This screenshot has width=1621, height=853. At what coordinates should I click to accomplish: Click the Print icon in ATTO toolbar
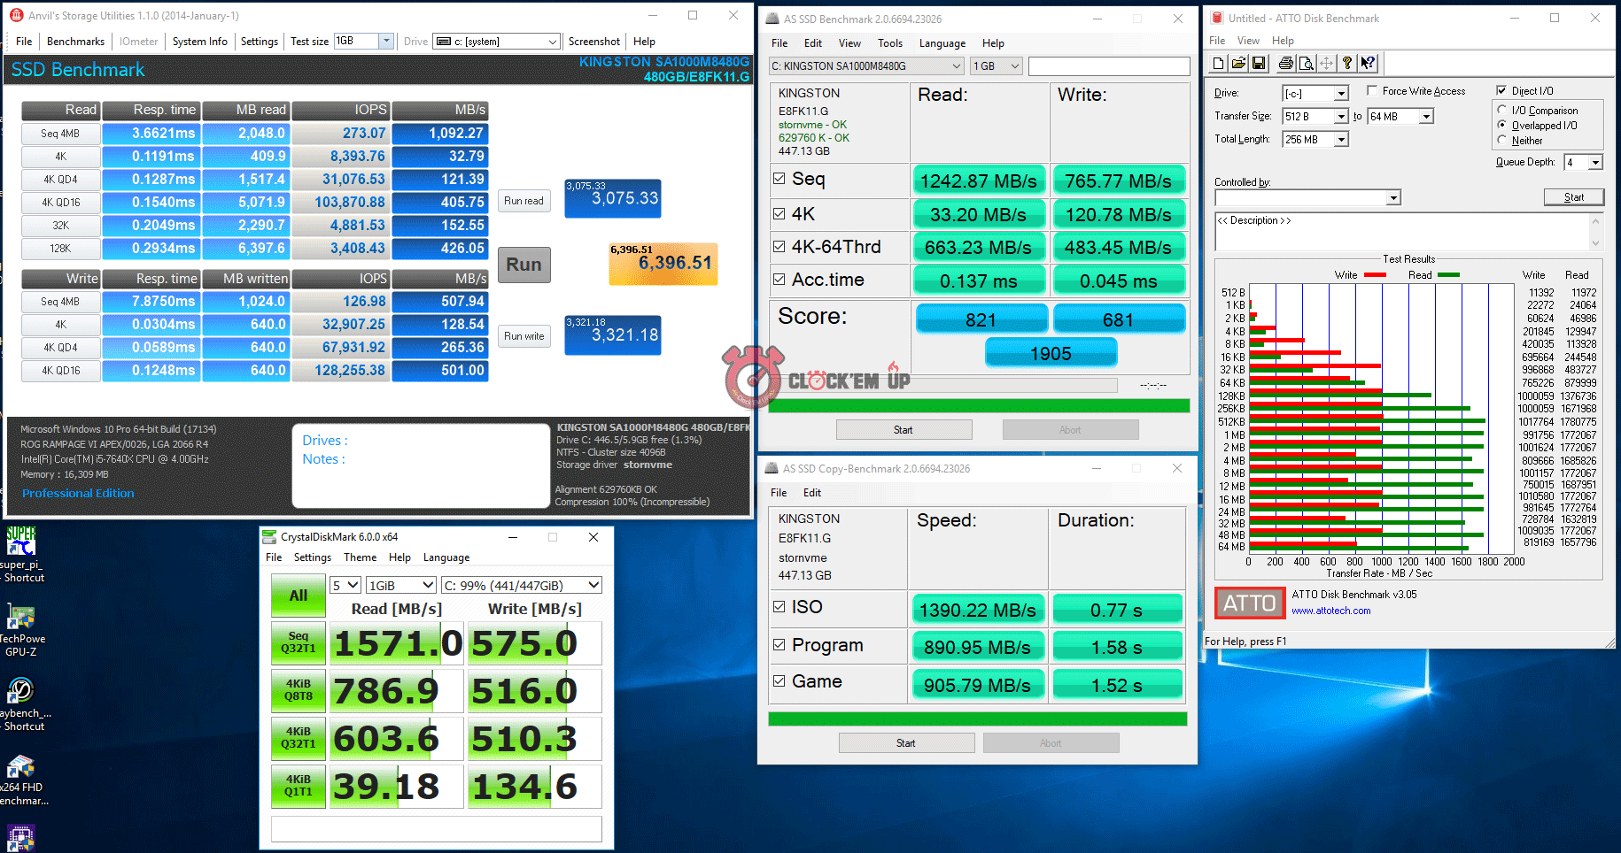[1285, 63]
